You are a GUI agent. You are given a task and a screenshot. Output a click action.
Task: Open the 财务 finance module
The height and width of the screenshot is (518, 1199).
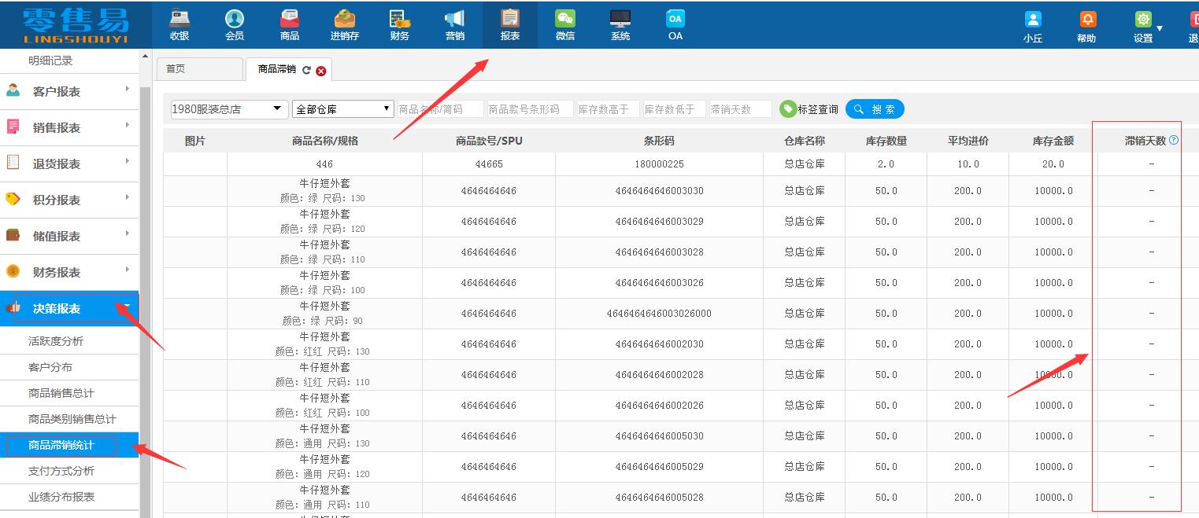coord(399,24)
